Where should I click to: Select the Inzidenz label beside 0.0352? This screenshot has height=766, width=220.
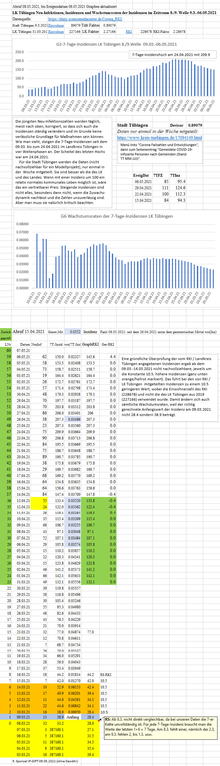[90, 332]
